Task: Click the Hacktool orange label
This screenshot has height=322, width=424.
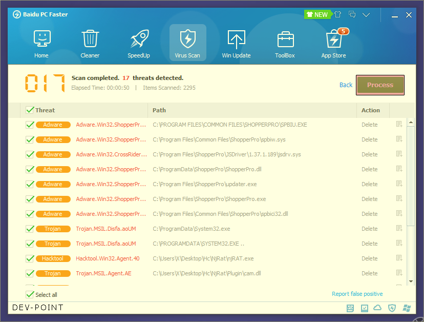Action: pyautogui.click(x=53, y=258)
